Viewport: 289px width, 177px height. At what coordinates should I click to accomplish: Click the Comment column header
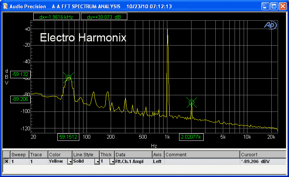pyautogui.click(x=202, y=154)
